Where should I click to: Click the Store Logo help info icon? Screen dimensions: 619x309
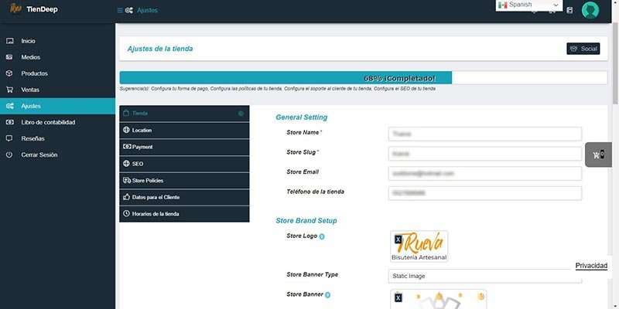click(x=322, y=236)
